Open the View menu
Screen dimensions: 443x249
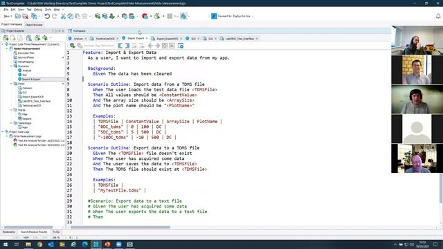(x=21, y=9)
